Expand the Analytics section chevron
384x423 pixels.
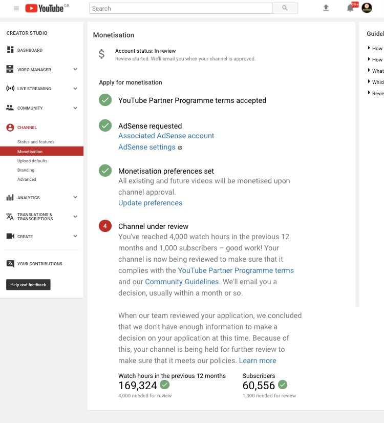click(75, 197)
